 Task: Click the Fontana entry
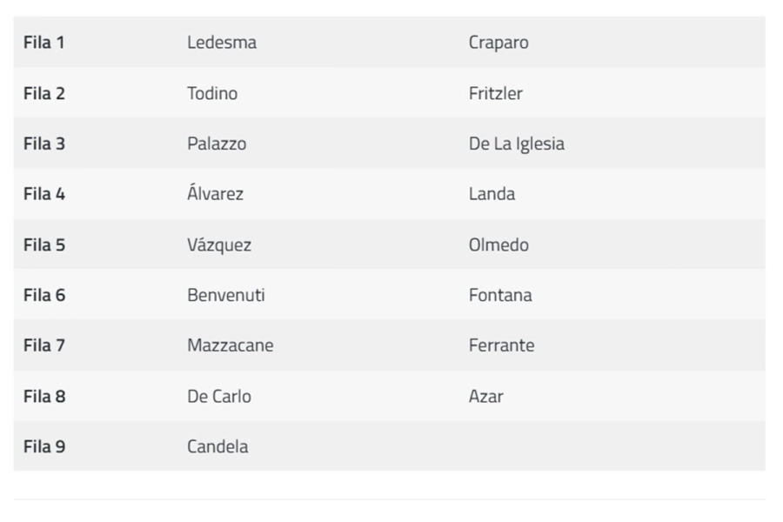tap(500, 295)
